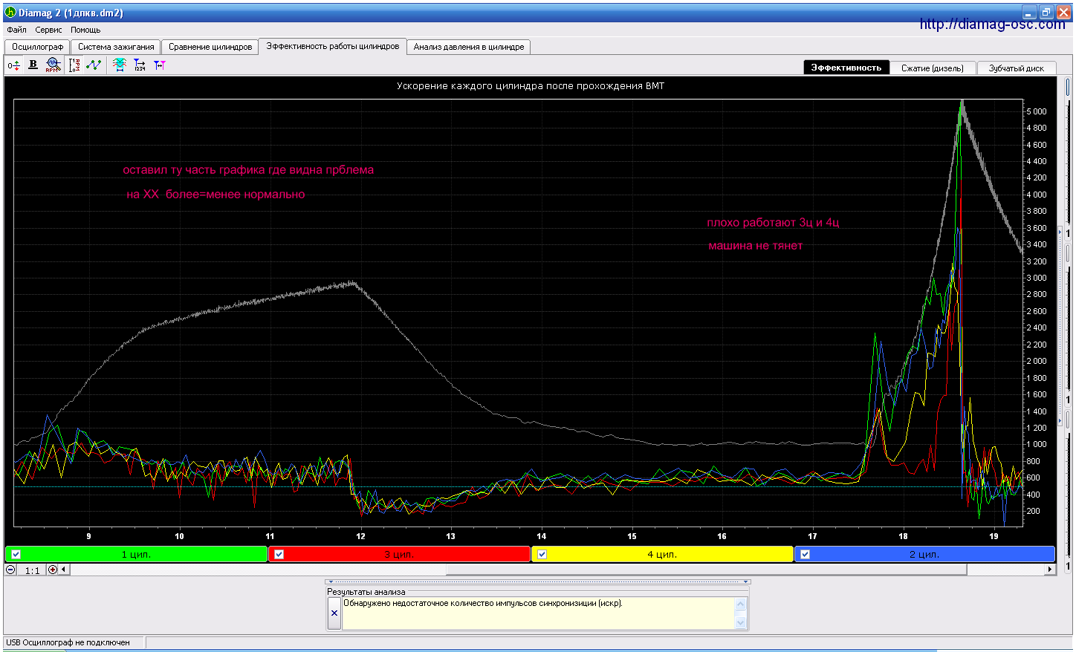1076x652 pixels.
Task: Switch to Анализ давления в цилиндре tab
Action: 469,47
